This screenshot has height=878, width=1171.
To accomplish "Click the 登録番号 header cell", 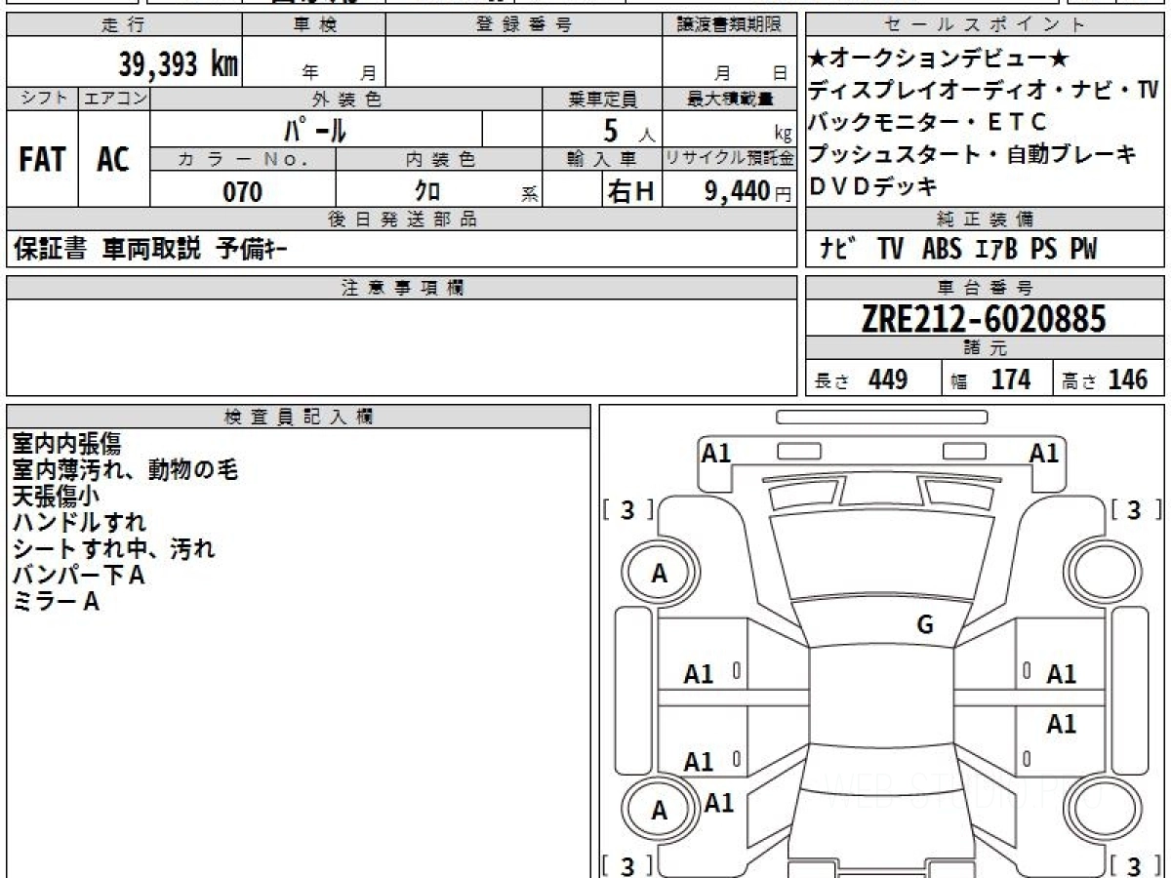I will tap(524, 25).
